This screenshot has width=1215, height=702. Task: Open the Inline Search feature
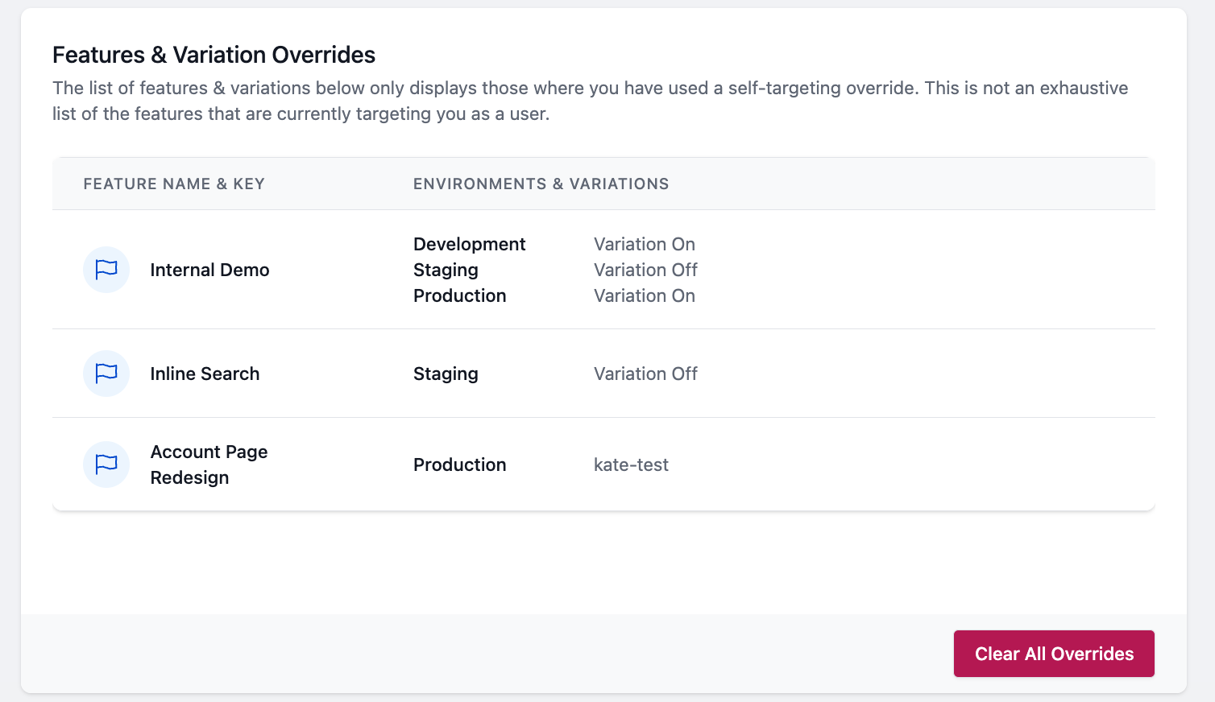(x=205, y=374)
